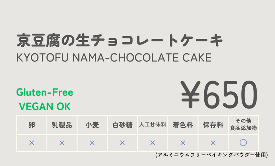Select the 卵 header cell
Viewport: 275px width, 166px height.
click(x=32, y=125)
